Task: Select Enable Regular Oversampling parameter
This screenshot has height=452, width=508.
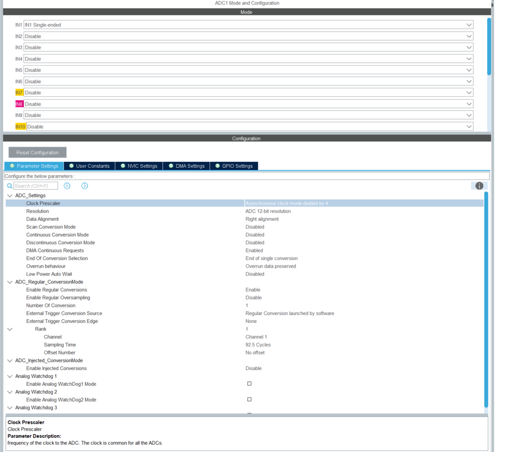Action: tap(58, 298)
